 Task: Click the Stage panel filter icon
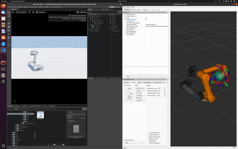pos(119,12)
